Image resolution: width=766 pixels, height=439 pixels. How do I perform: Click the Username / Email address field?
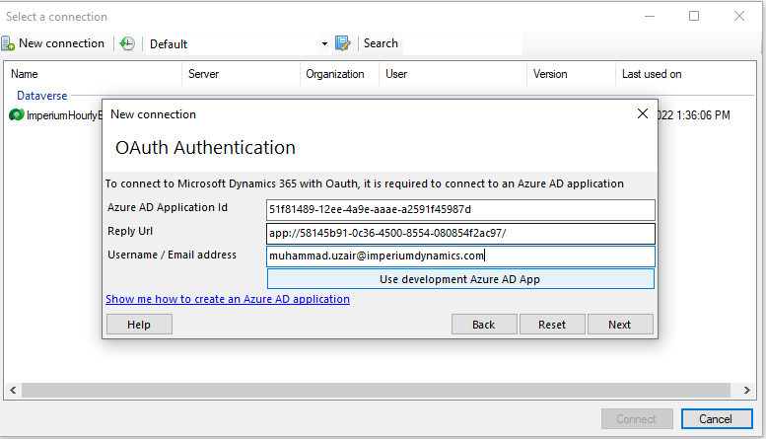pos(460,256)
